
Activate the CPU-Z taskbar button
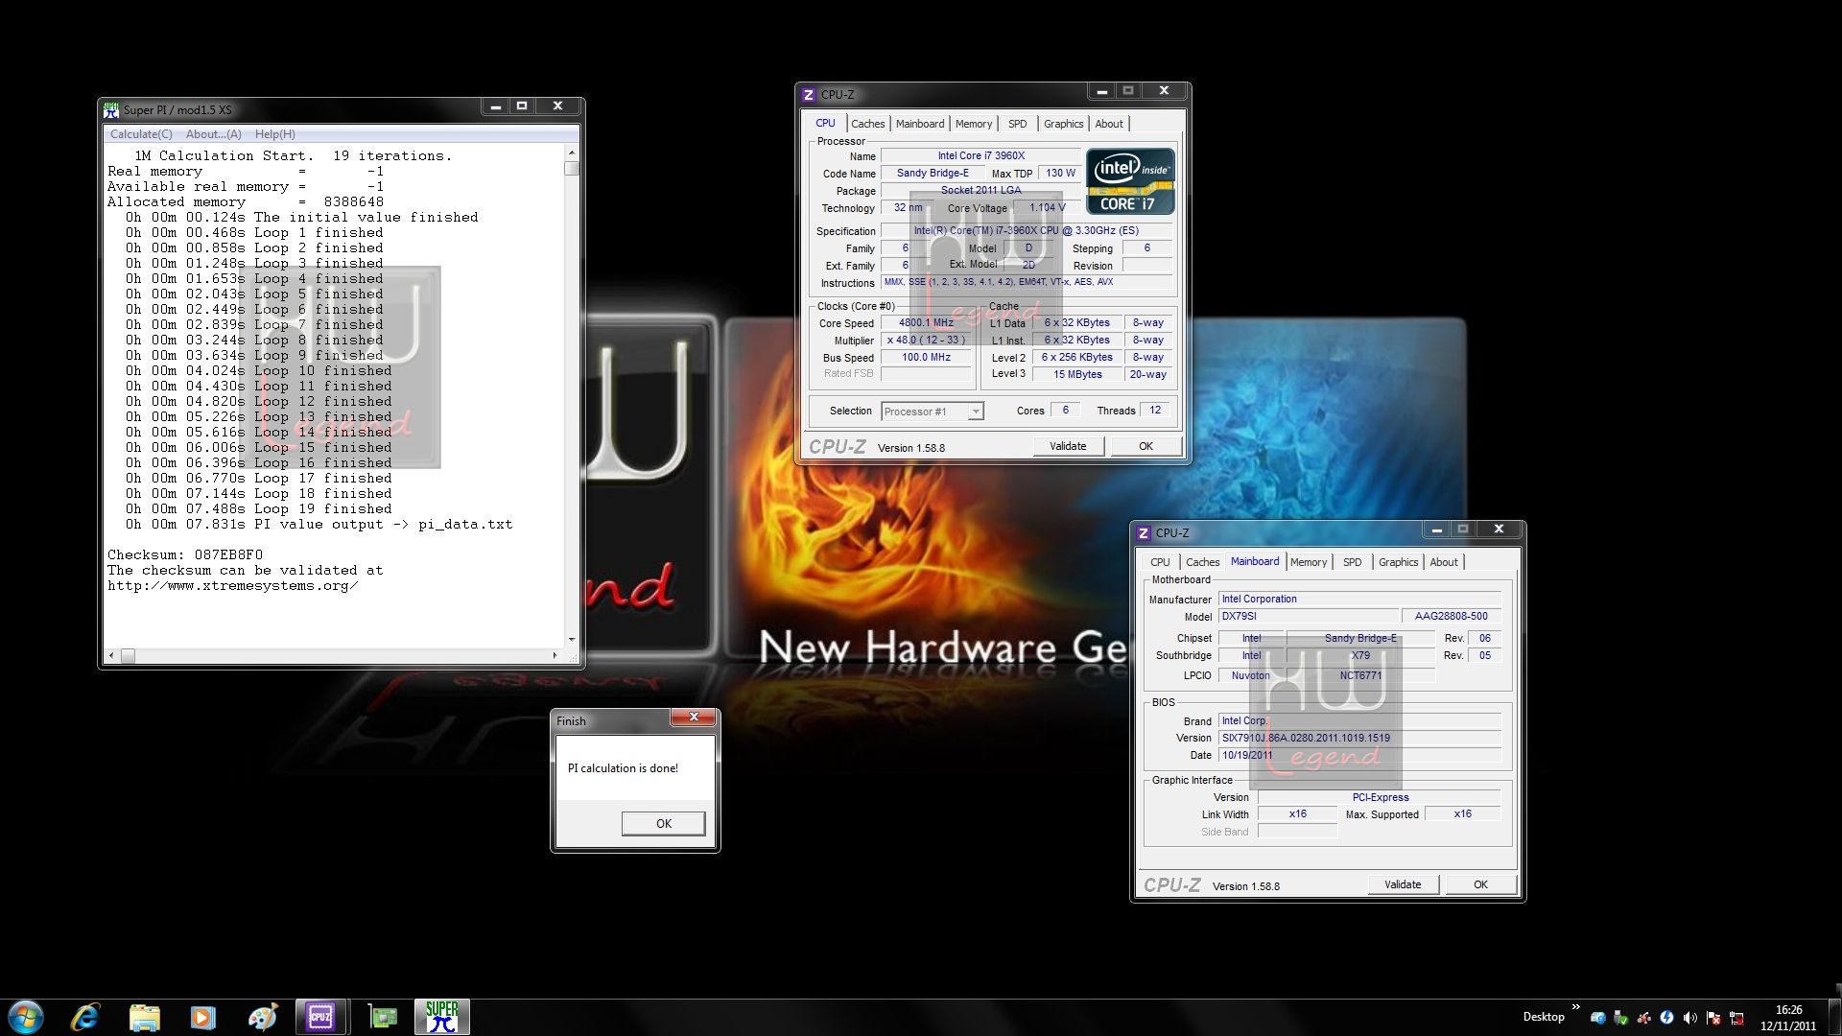[320, 1017]
